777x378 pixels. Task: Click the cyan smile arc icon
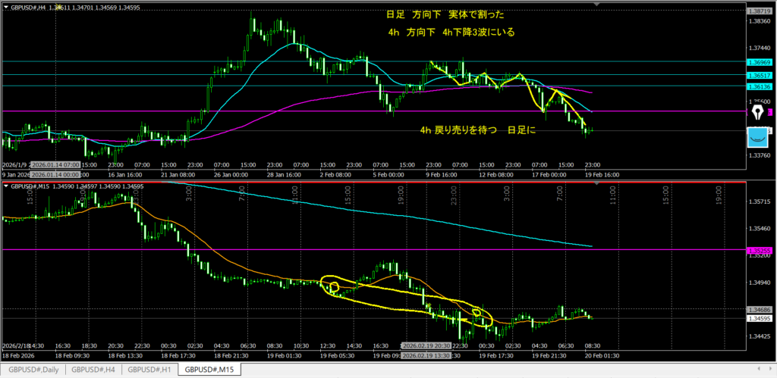(757, 137)
